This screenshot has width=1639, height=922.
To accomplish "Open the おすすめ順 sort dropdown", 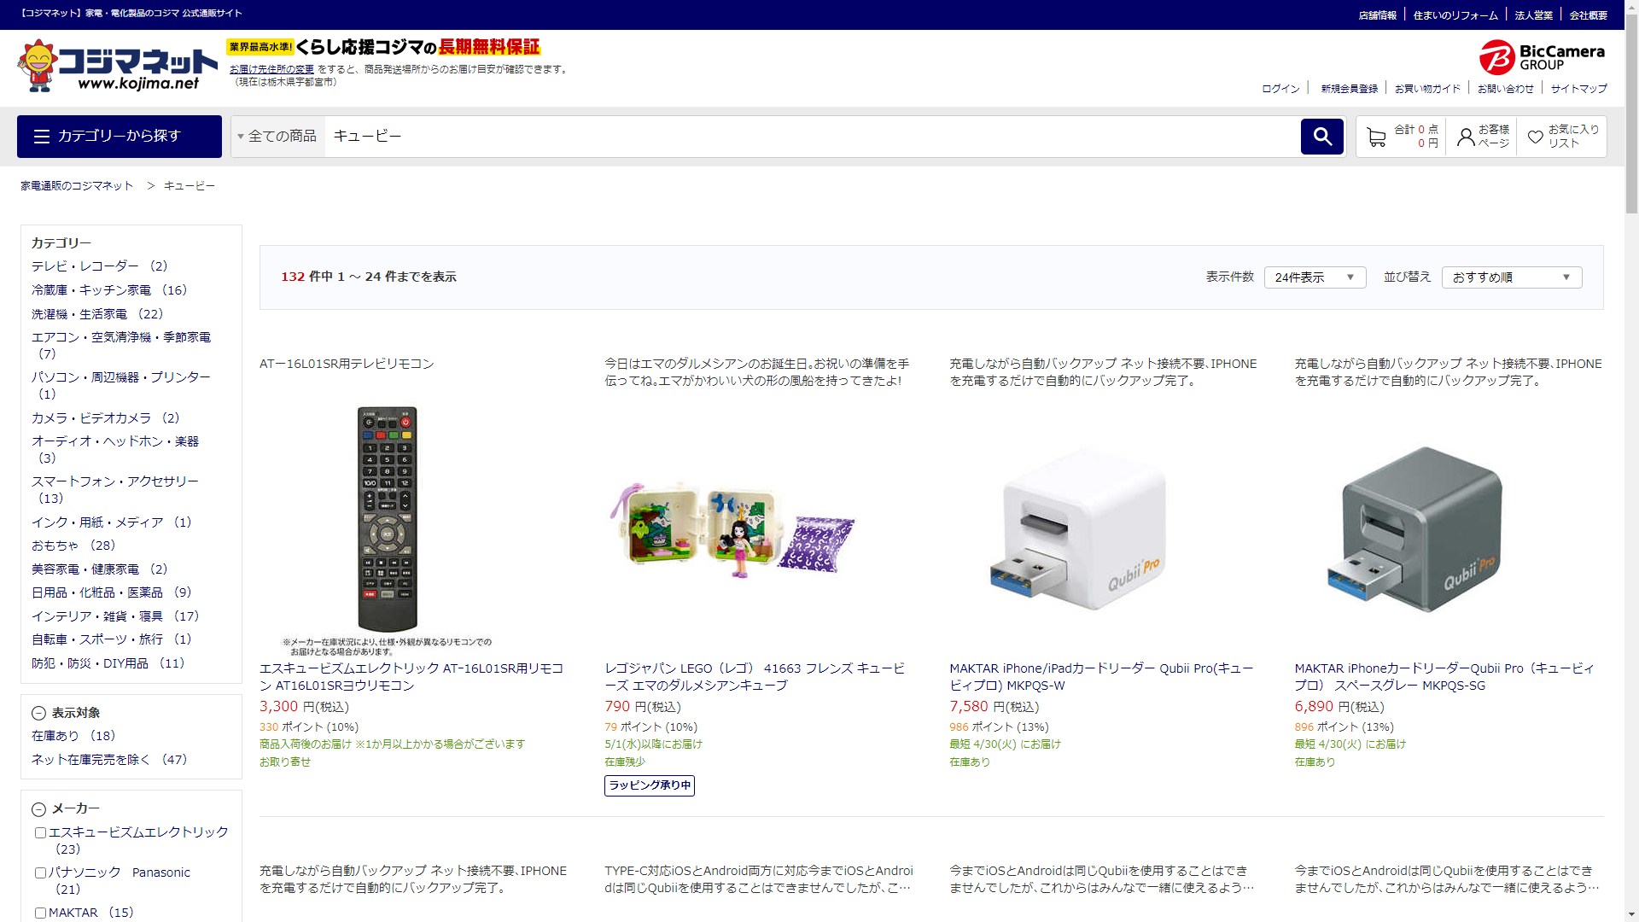I will (x=1511, y=277).
